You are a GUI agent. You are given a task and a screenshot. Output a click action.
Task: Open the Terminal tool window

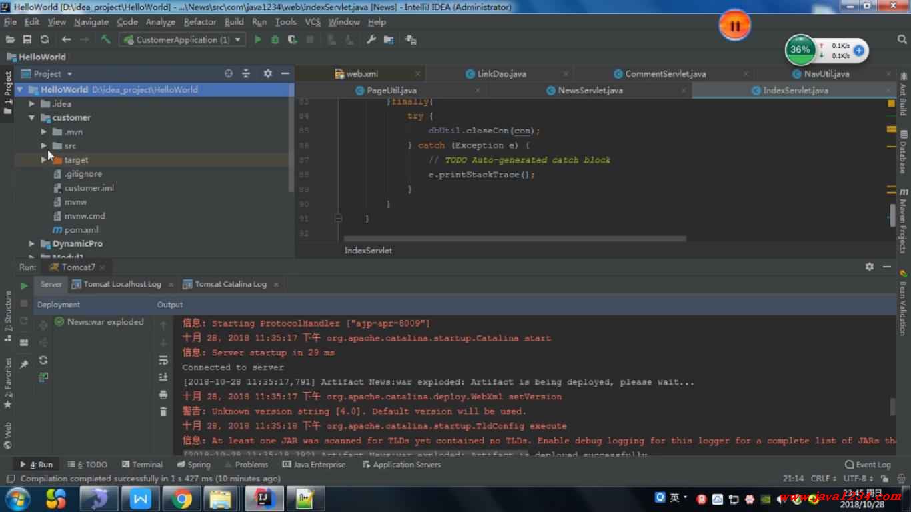[x=142, y=465]
